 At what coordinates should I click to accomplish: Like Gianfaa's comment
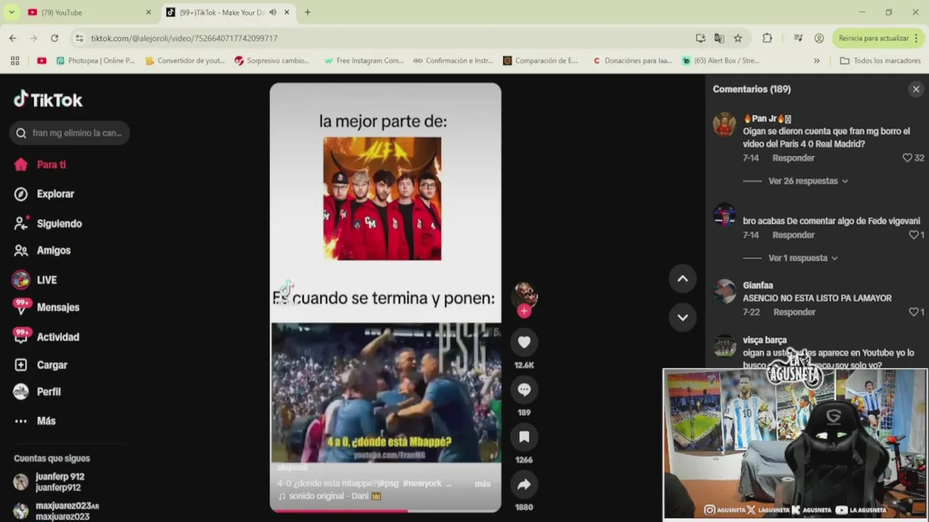pos(914,312)
